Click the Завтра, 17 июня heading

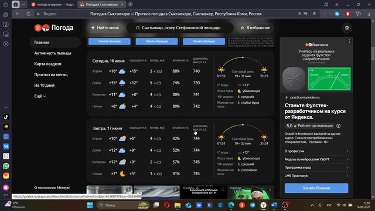(107, 128)
